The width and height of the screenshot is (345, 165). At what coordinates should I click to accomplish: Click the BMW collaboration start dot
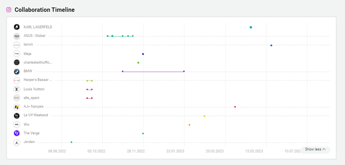pos(123,71)
